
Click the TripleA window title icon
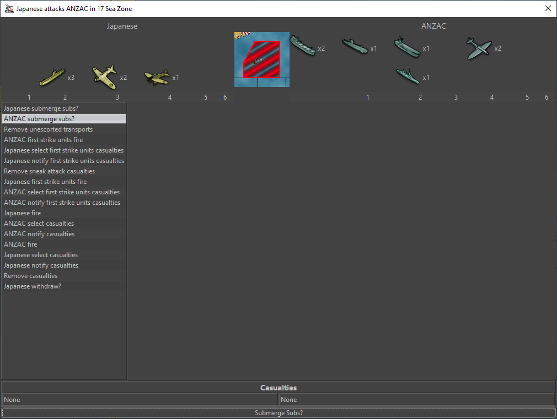[9, 8]
